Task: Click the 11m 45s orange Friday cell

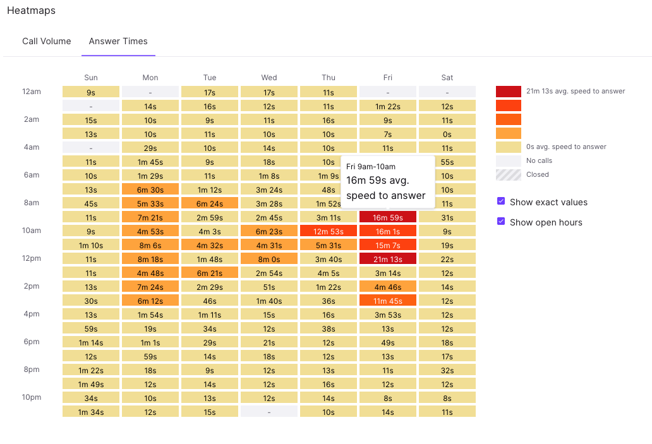Action: pyautogui.click(x=388, y=300)
